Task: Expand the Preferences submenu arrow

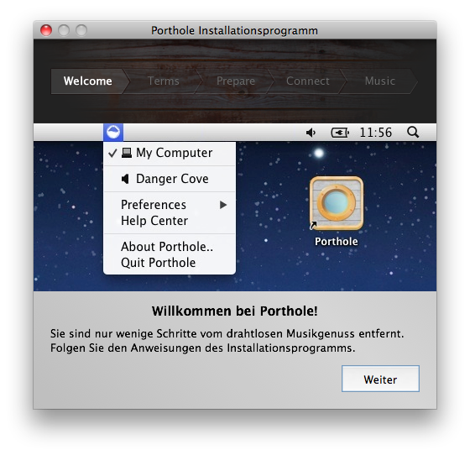Action: tap(222, 205)
